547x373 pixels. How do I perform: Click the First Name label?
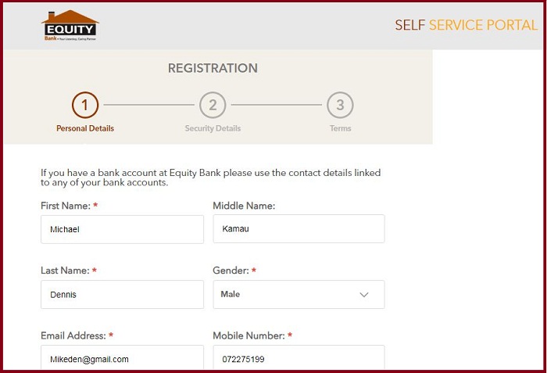[66, 206]
